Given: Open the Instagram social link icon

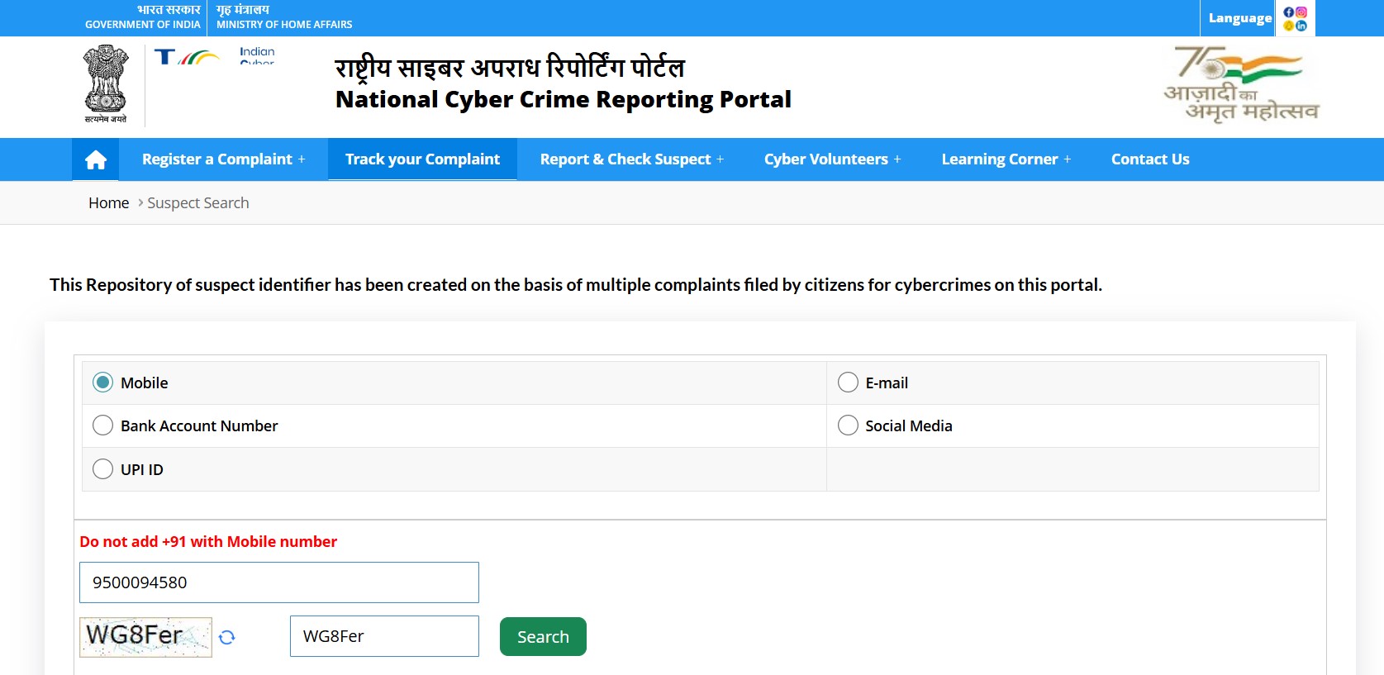Looking at the screenshot, I should coord(1301,12).
